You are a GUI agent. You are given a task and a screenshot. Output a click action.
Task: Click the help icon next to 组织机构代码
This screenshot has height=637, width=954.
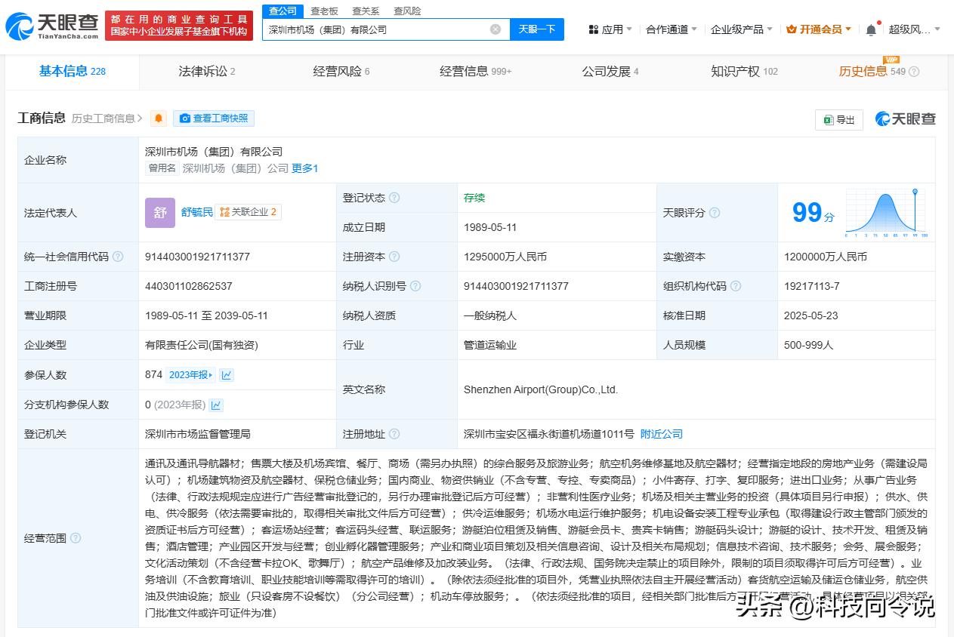736,286
